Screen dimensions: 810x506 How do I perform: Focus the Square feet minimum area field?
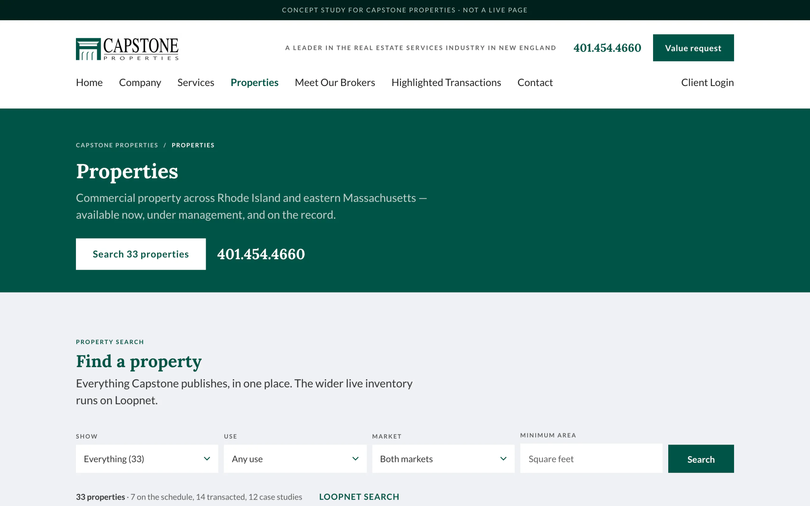pyautogui.click(x=591, y=459)
